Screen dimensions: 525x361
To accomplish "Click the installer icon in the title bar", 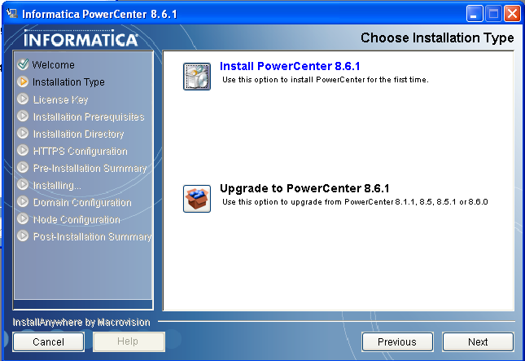I will click(12, 13).
